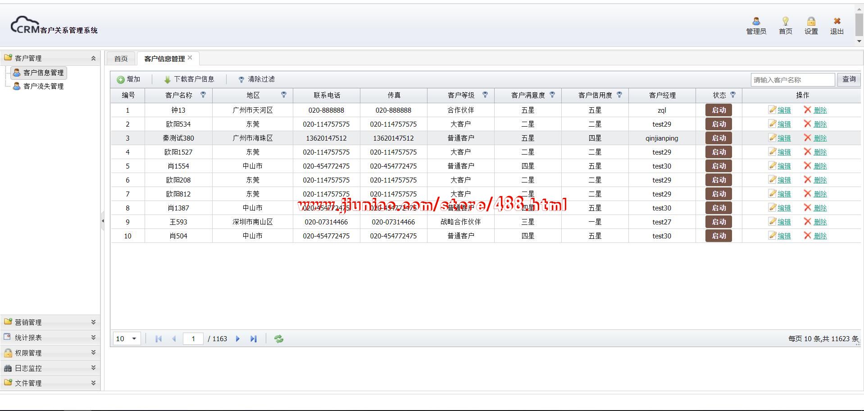The width and height of the screenshot is (864, 411).
Task: Click the 查询 search button
Action: click(x=849, y=79)
